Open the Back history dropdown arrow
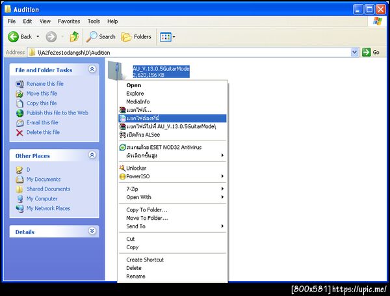 [x=38, y=37]
